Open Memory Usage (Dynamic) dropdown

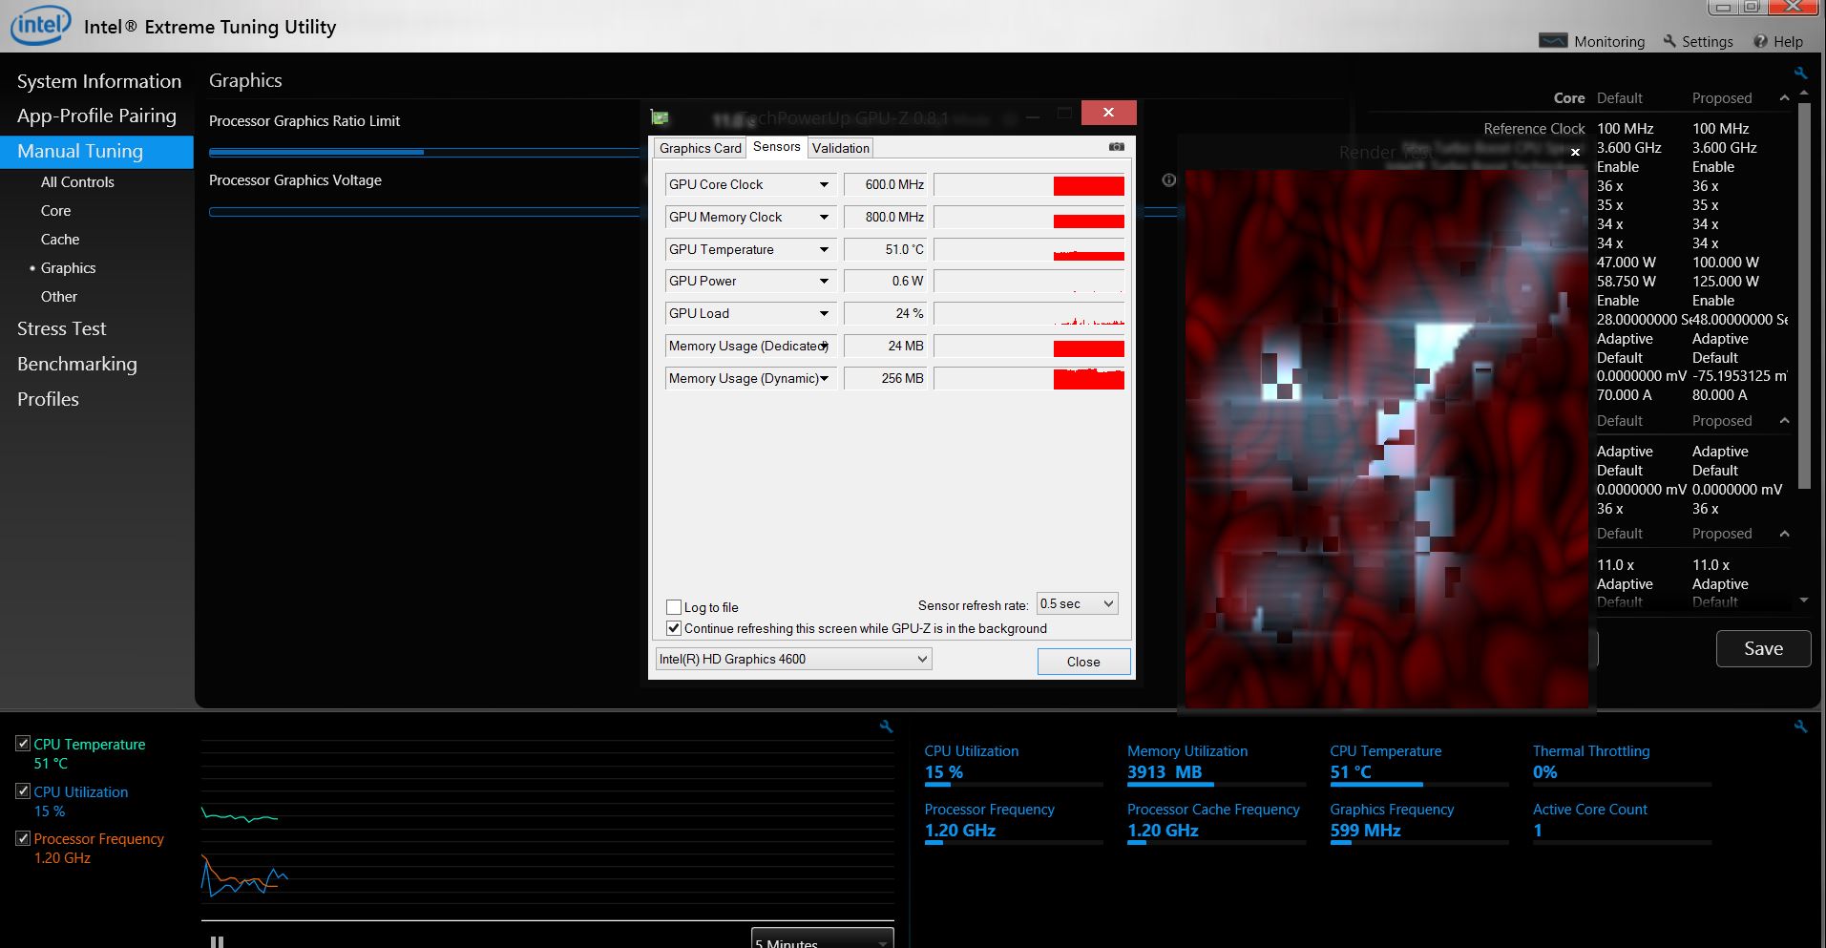tap(824, 378)
